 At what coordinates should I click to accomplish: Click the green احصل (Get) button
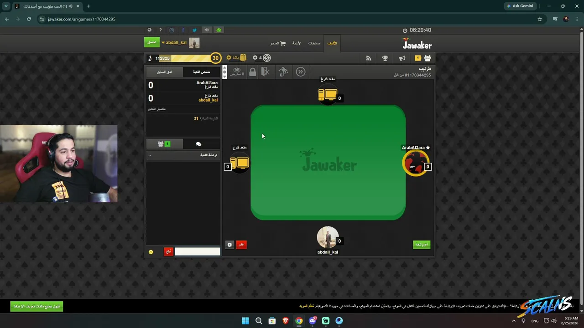pyautogui.click(x=152, y=42)
